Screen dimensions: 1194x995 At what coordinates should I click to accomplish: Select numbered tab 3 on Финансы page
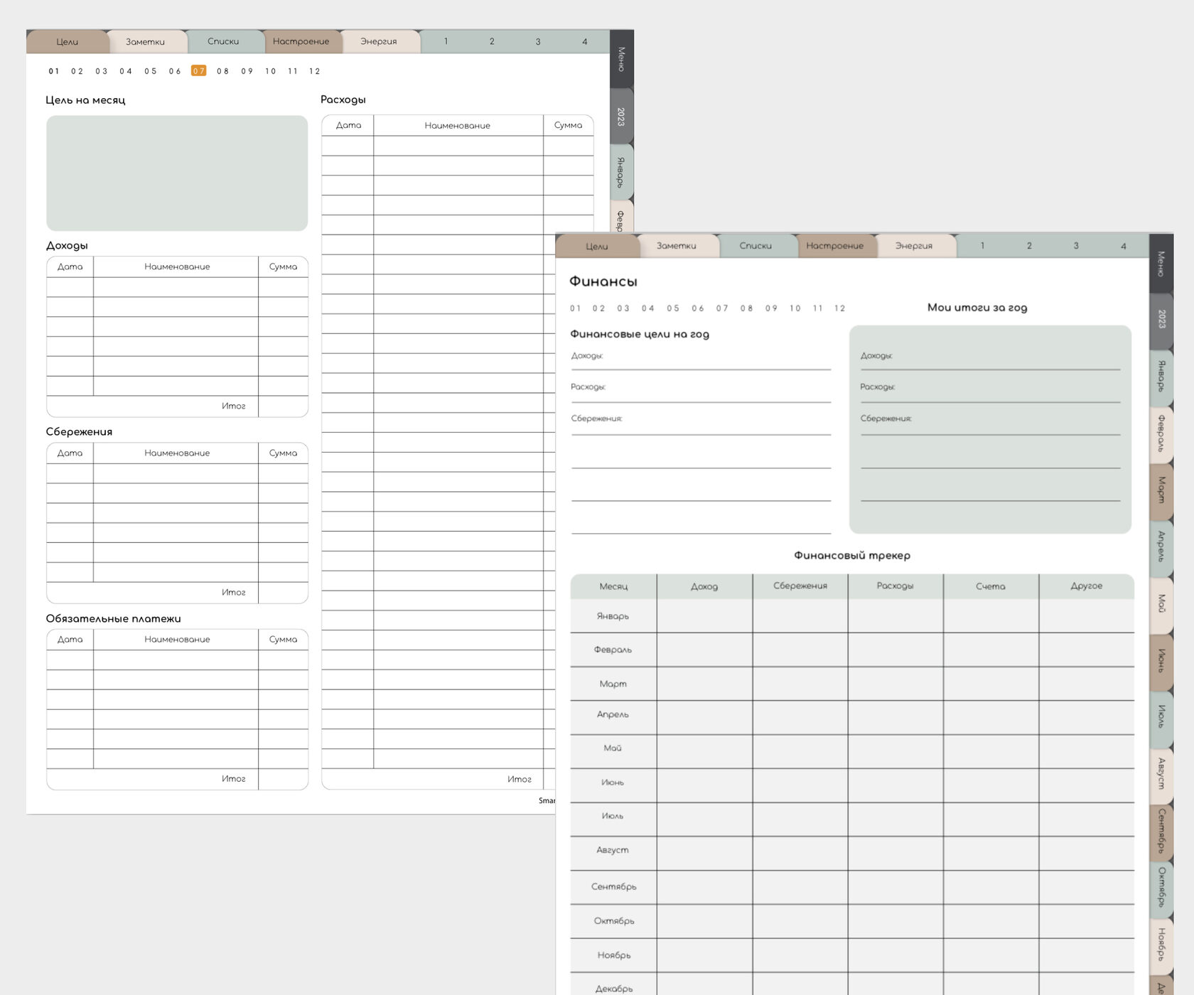tap(1076, 246)
